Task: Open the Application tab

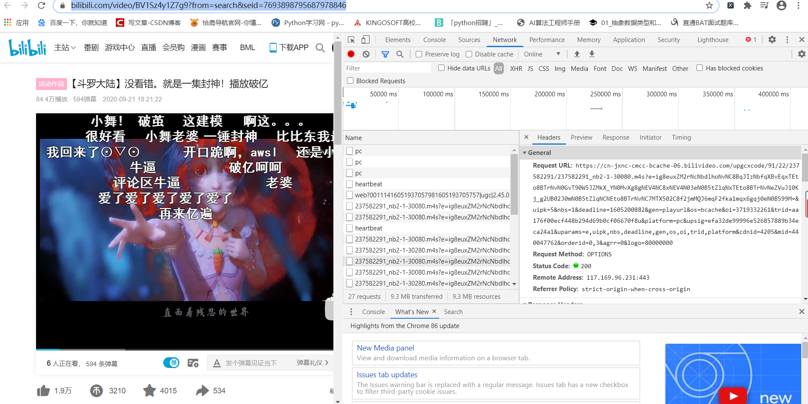Action: click(x=629, y=39)
